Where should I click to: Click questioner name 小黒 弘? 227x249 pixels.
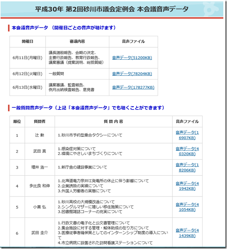click(x=39, y=207)
